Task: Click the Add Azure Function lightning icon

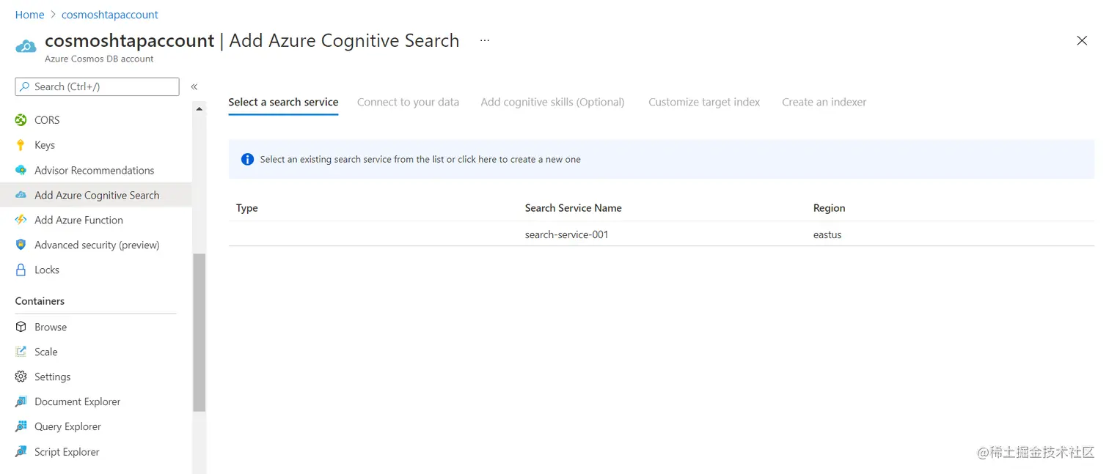Action: point(21,220)
